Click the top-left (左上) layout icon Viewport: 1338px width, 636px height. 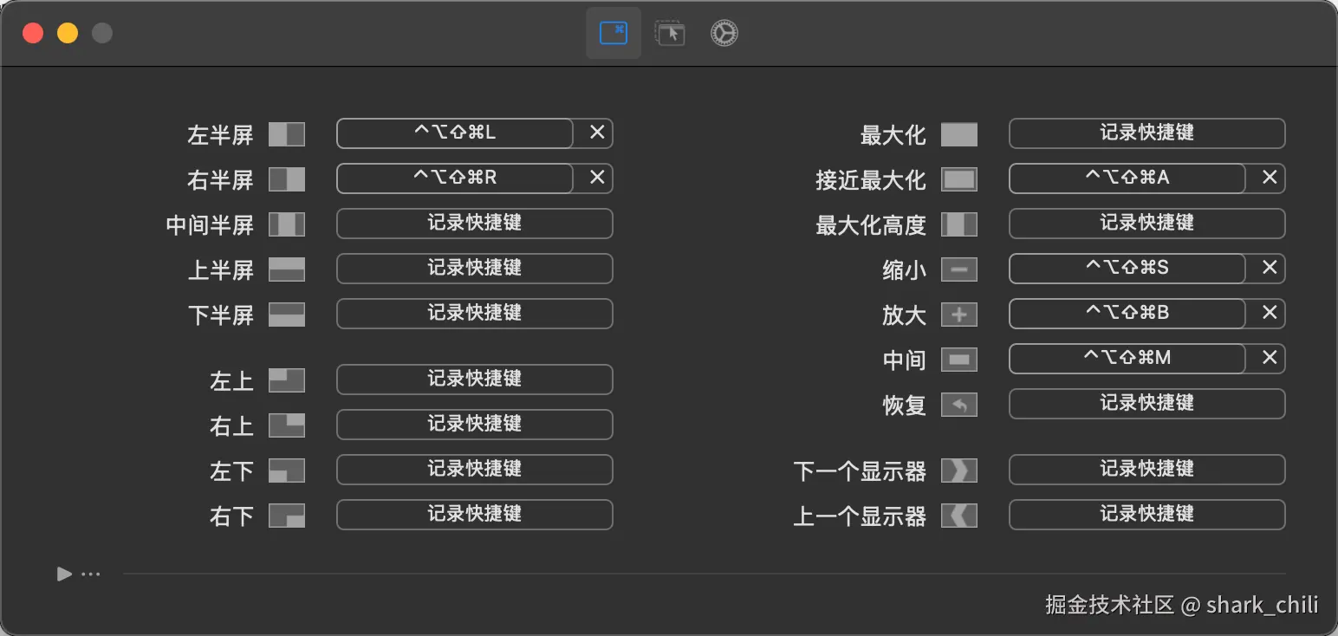pyautogui.click(x=286, y=380)
